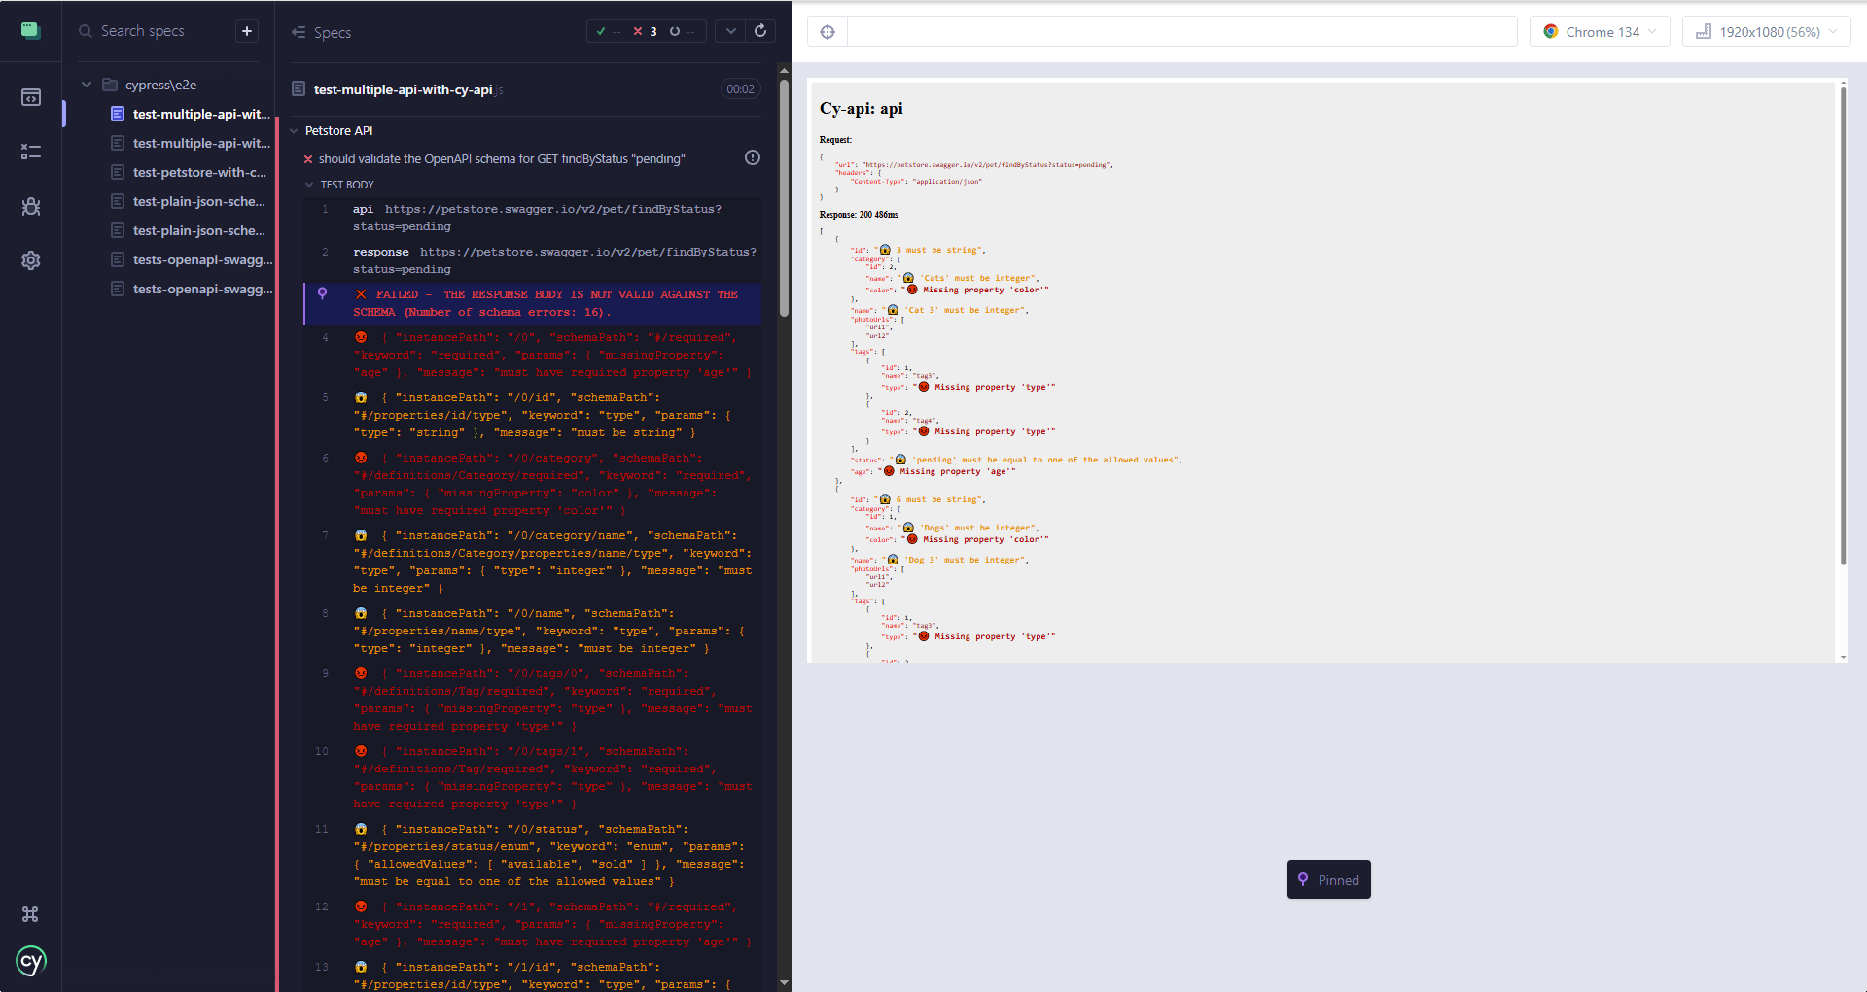
Task: Click the Pinned button in the preview
Action: (x=1328, y=879)
